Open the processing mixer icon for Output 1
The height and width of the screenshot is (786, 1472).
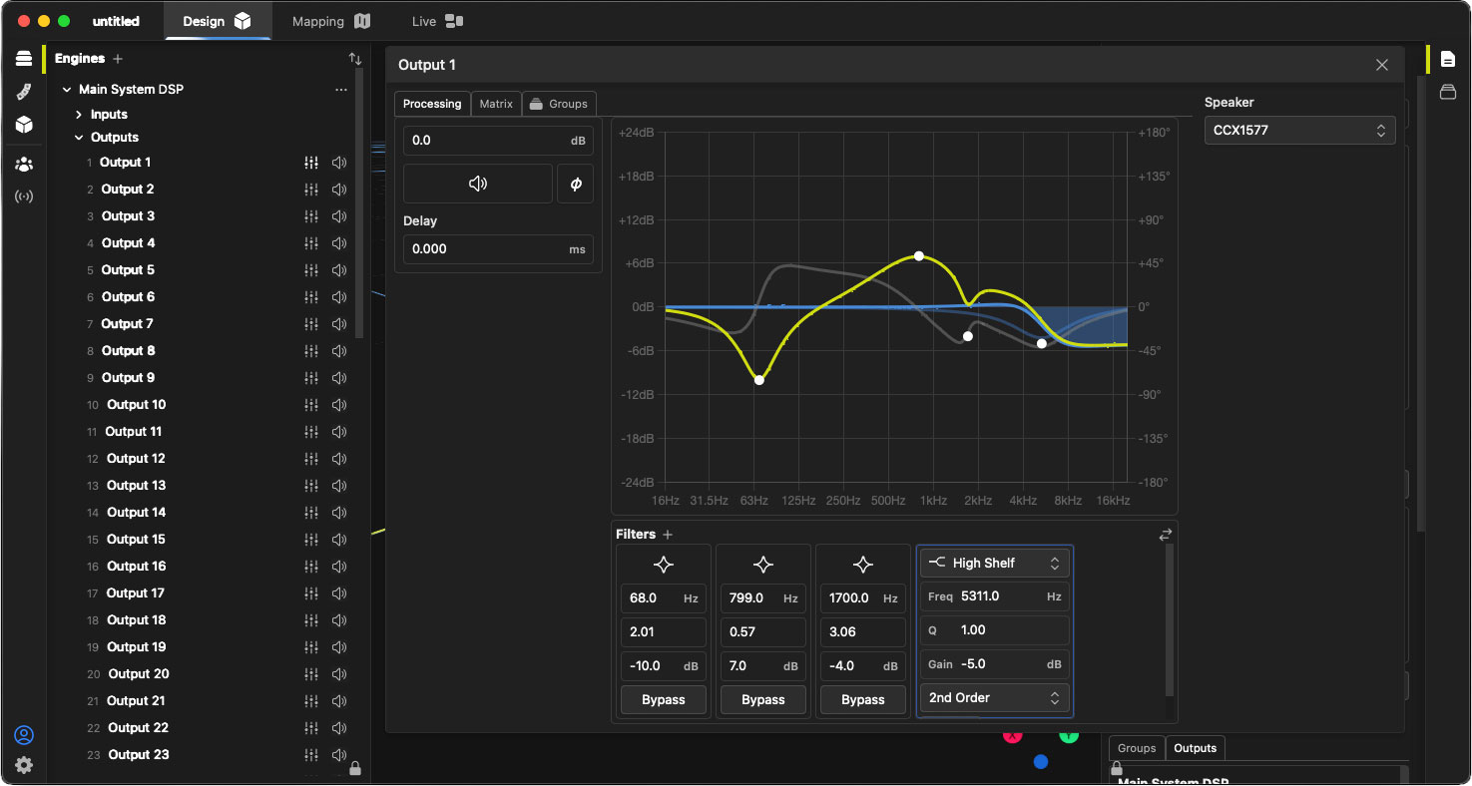tap(311, 163)
